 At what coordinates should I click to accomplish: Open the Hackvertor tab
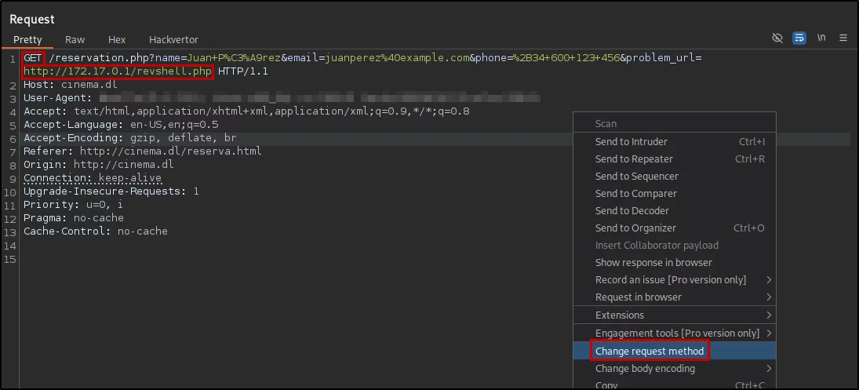(173, 39)
